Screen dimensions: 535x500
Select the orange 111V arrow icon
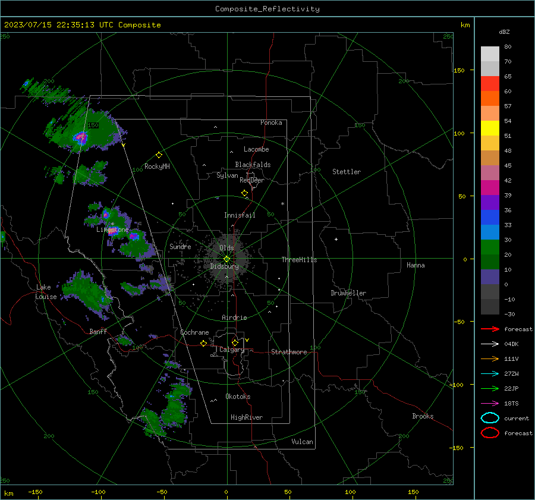pos(490,359)
